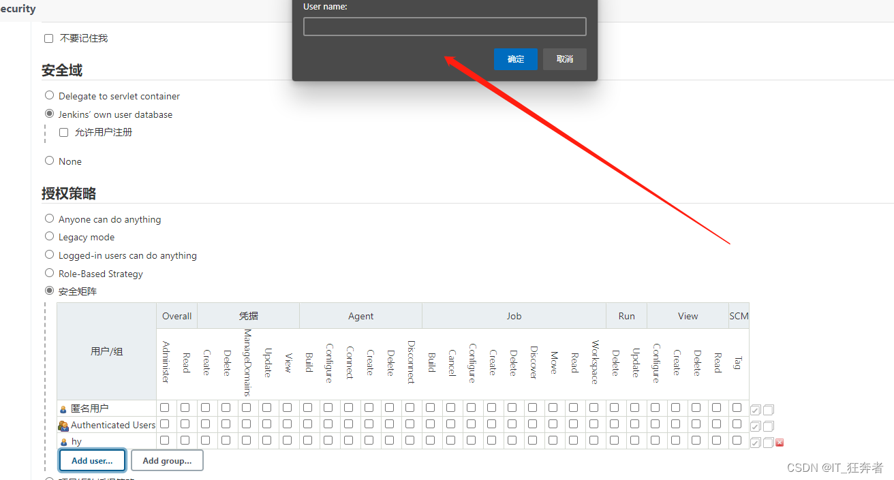Click the Tag column header
The image size is (894, 480).
click(x=738, y=363)
